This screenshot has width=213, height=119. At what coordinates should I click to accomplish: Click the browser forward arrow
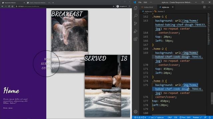(x=6, y=6)
